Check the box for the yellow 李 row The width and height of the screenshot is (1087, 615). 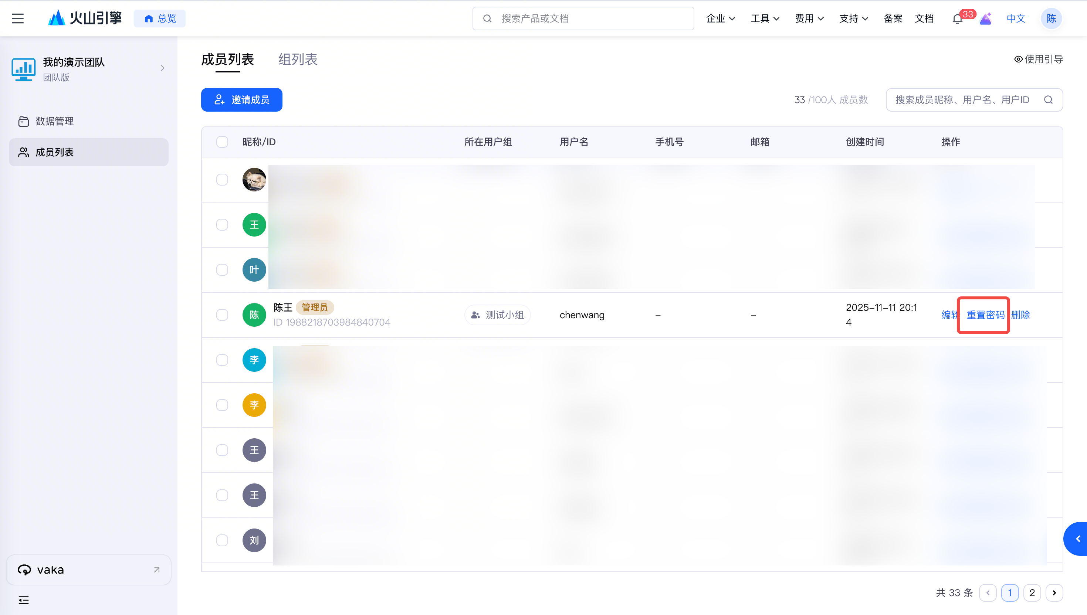point(222,405)
